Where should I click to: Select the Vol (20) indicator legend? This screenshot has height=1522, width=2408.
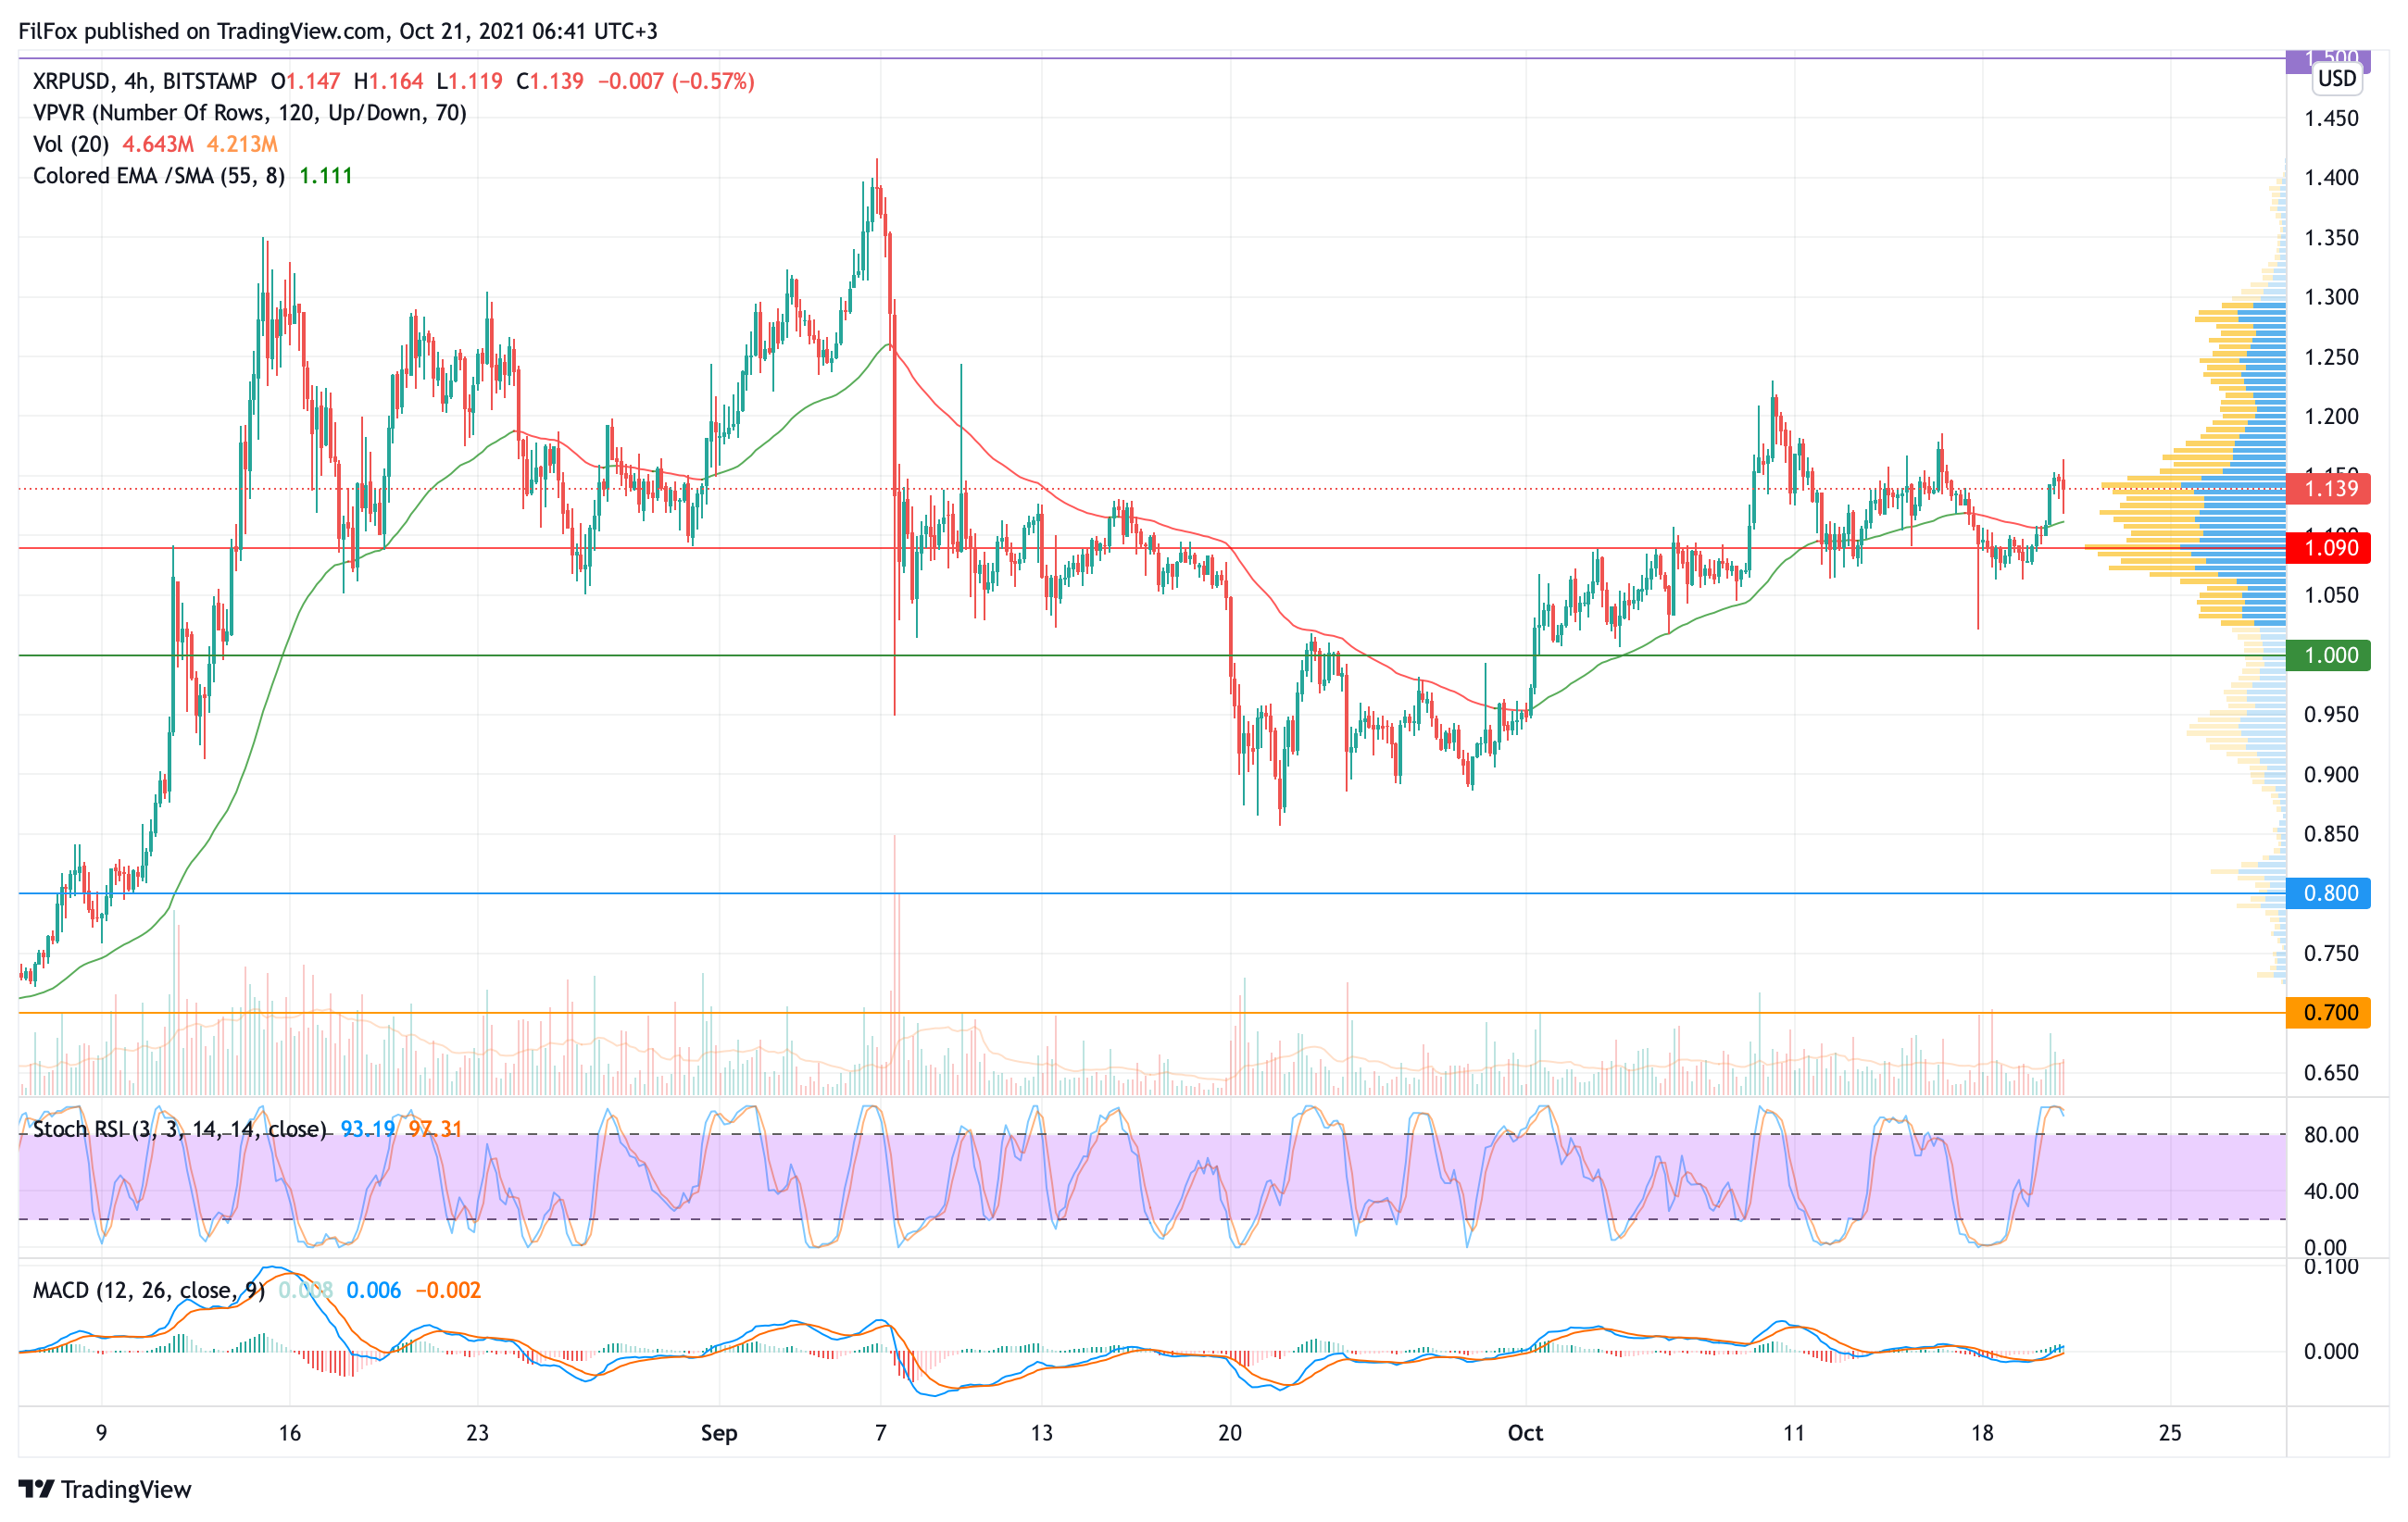pyautogui.click(x=70, y=143)
